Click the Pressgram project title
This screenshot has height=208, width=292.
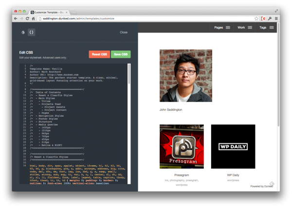click(182, 175)
